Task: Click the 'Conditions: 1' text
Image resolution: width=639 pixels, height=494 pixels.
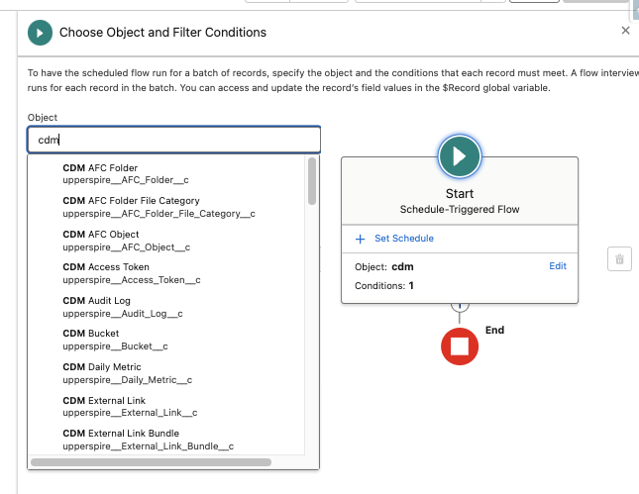Action: tap(383, 286)
